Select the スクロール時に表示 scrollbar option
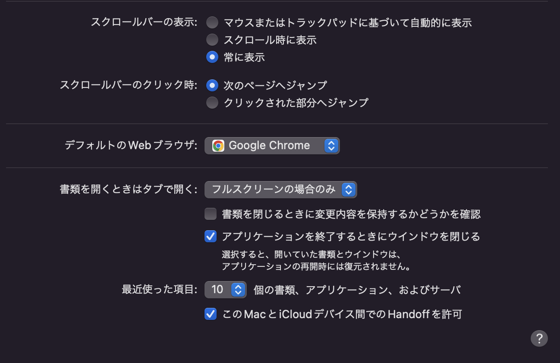This screenshot has width=560, height=363. point(212,39)
